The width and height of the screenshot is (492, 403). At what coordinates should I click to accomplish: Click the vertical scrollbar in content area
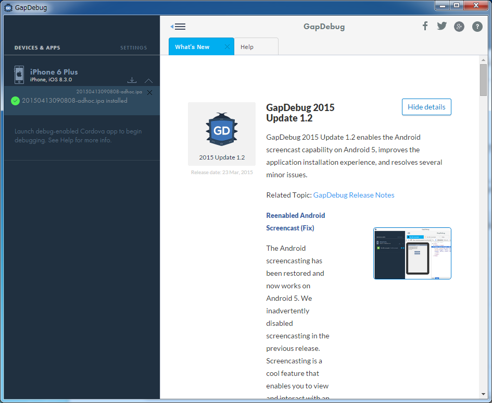483,81
